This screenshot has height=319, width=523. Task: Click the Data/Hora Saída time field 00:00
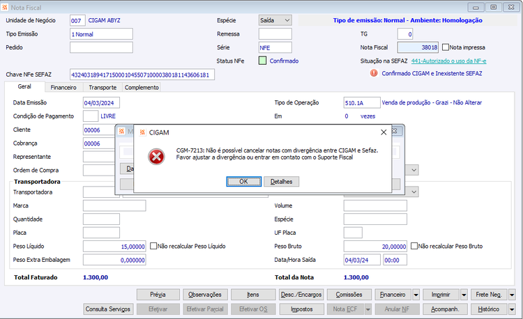tap(395, 260)
